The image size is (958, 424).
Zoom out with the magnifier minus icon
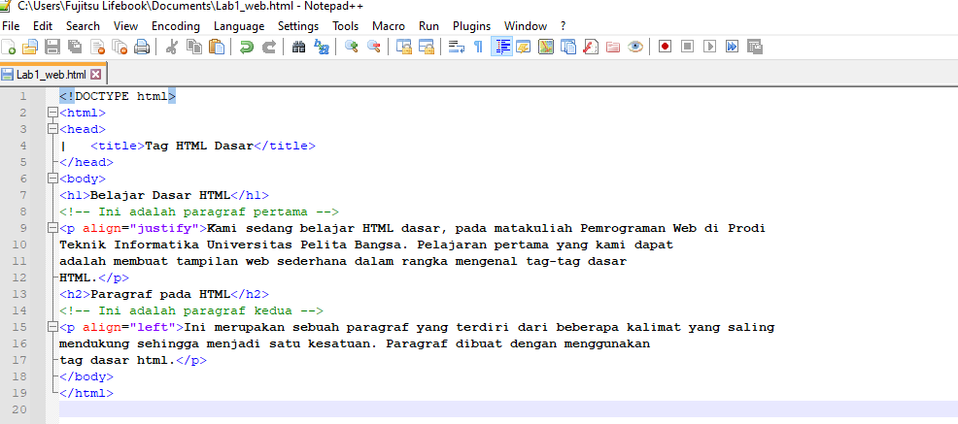click(x=373, y=47)
